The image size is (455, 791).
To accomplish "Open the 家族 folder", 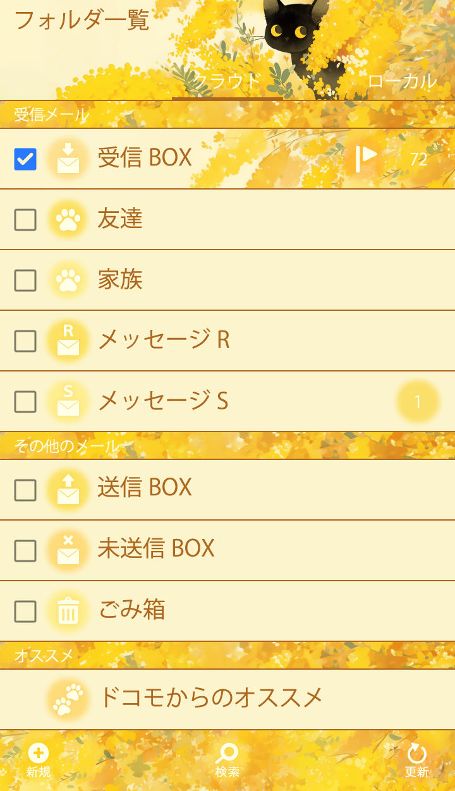I will 120,280.
